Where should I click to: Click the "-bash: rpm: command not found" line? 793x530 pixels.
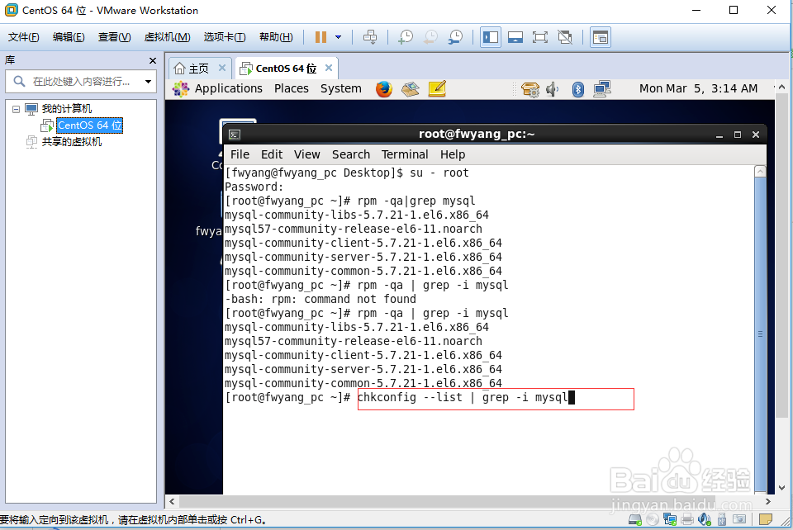click(x=321, y=299)
